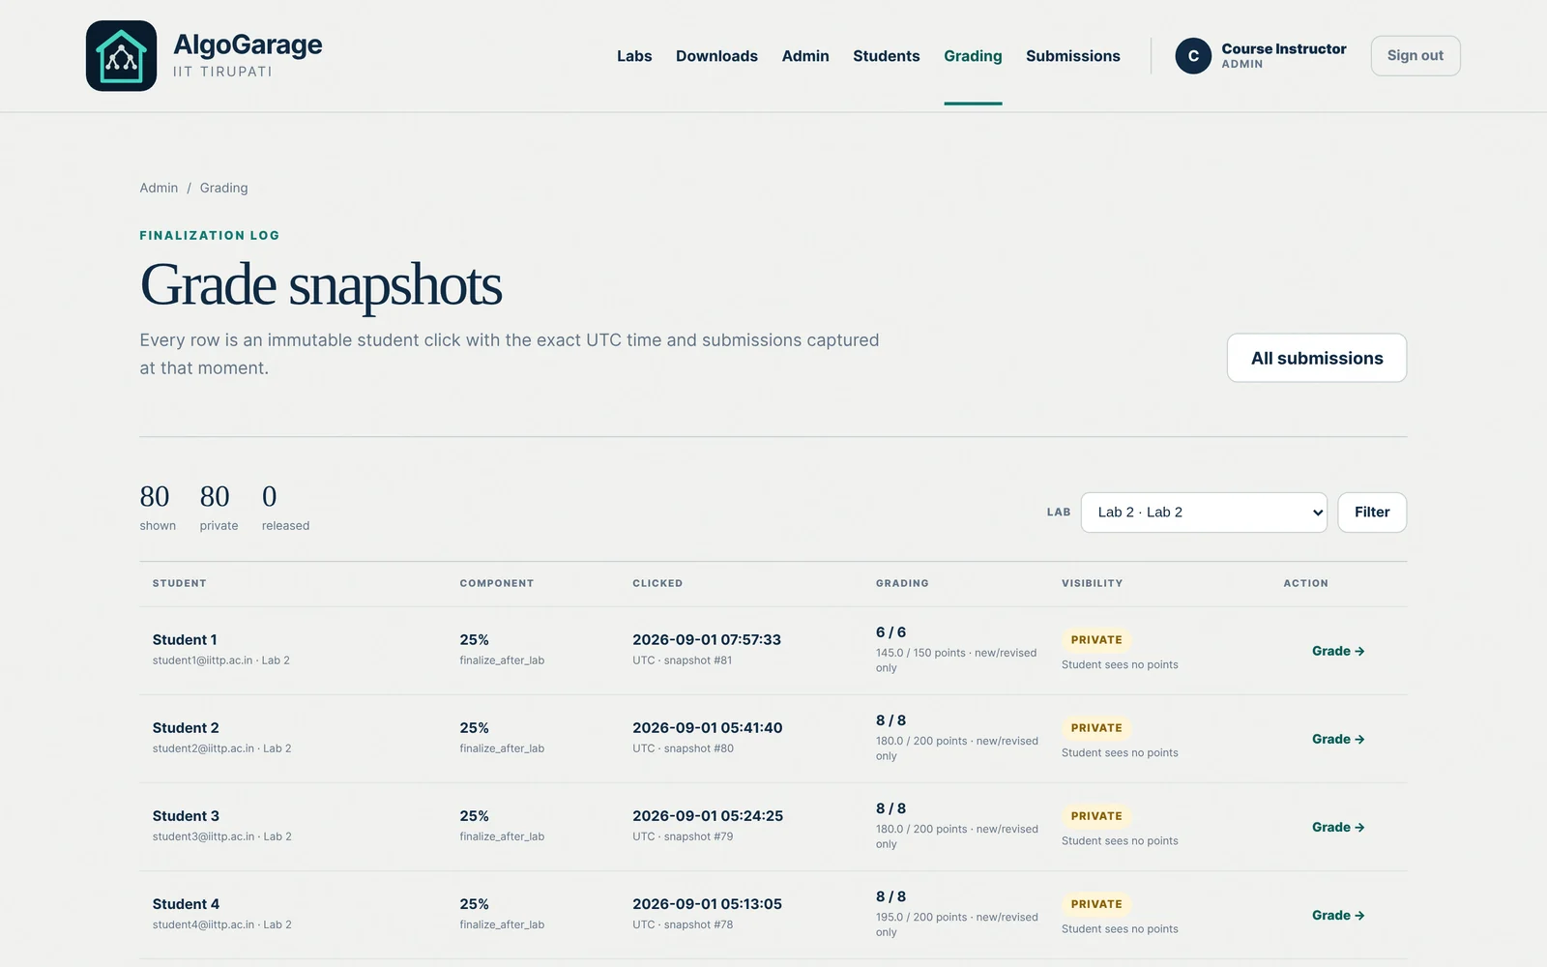Click the Admin breadcrumb link
The width and height of the screenshot is (1547, 967).
(159, 188)
